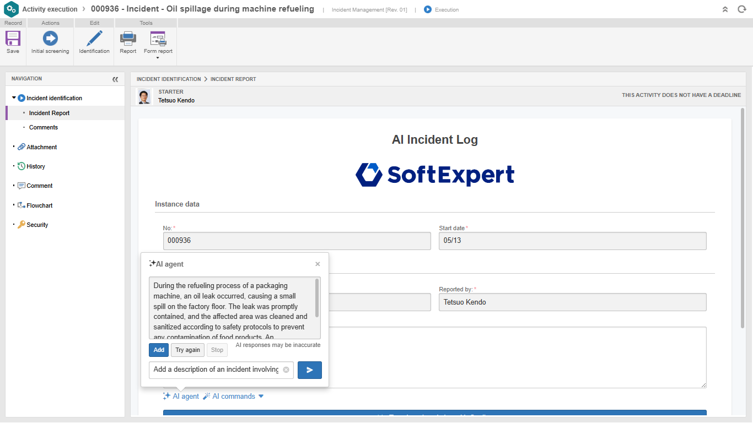Viewport: 753px width, 423px height.
Task: Click the Reported by field
Action: coord(573,302)
